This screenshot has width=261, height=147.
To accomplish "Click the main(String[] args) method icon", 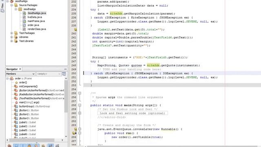I will 16,102.
